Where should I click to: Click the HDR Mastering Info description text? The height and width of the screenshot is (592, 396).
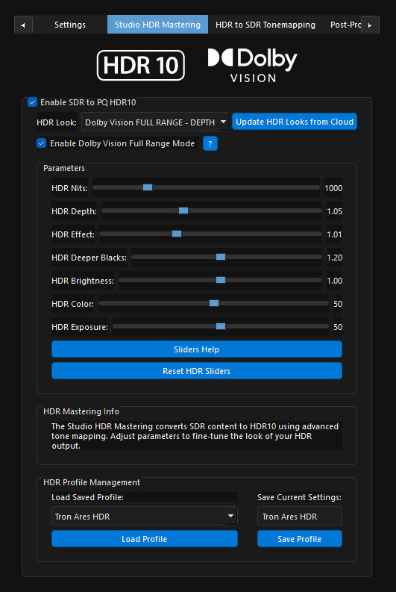point(195,436)
